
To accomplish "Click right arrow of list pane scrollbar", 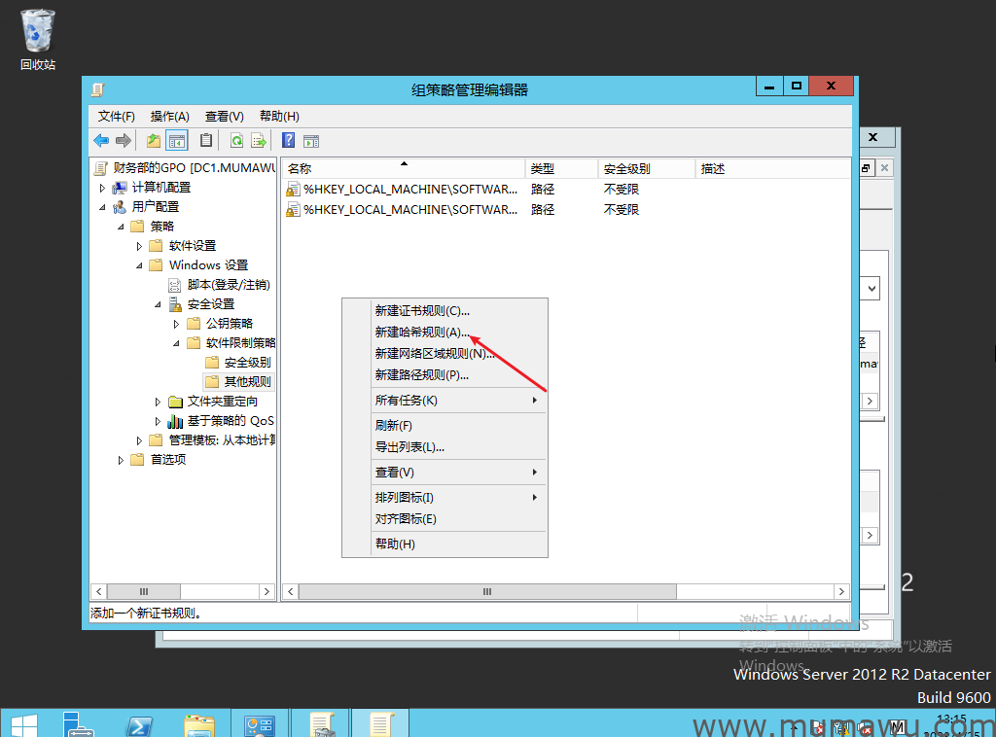I will tap(842, 591).
